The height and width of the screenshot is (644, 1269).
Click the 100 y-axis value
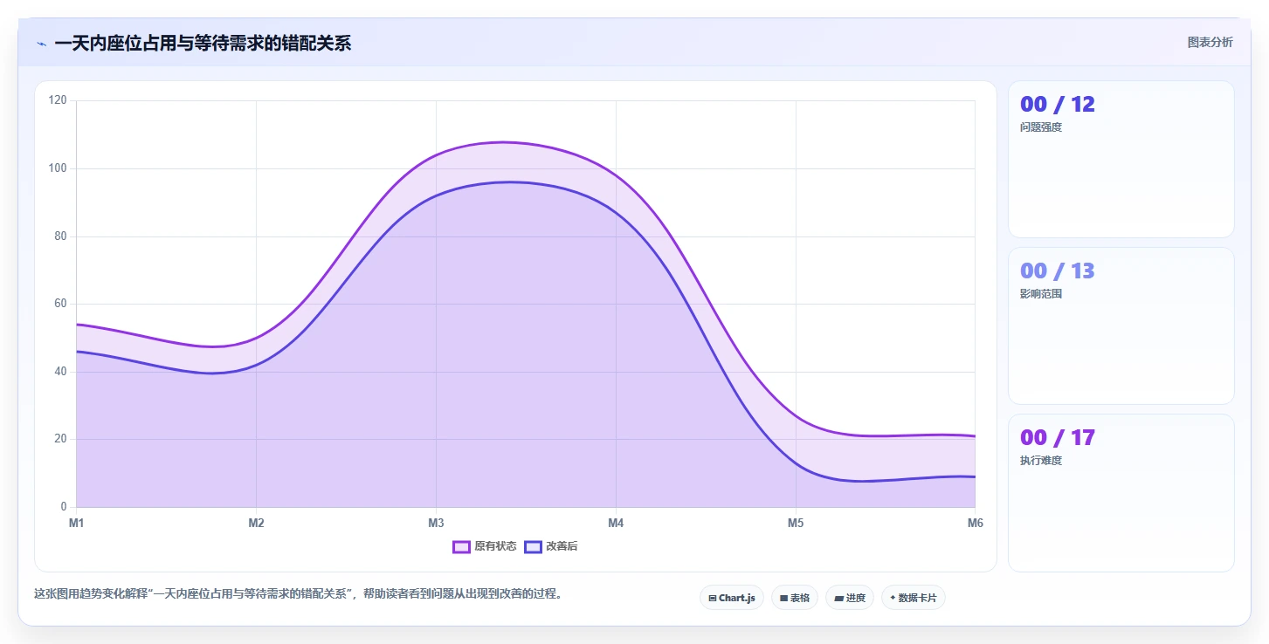coord(58,168)
